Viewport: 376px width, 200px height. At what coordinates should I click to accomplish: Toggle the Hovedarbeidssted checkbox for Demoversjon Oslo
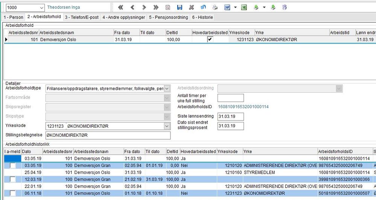210,40
